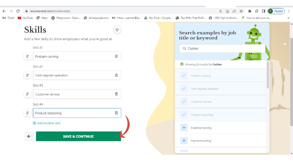Expand the bookmarks overflow chevron
The height and width of the screenshot is (164, 293).
288,18
